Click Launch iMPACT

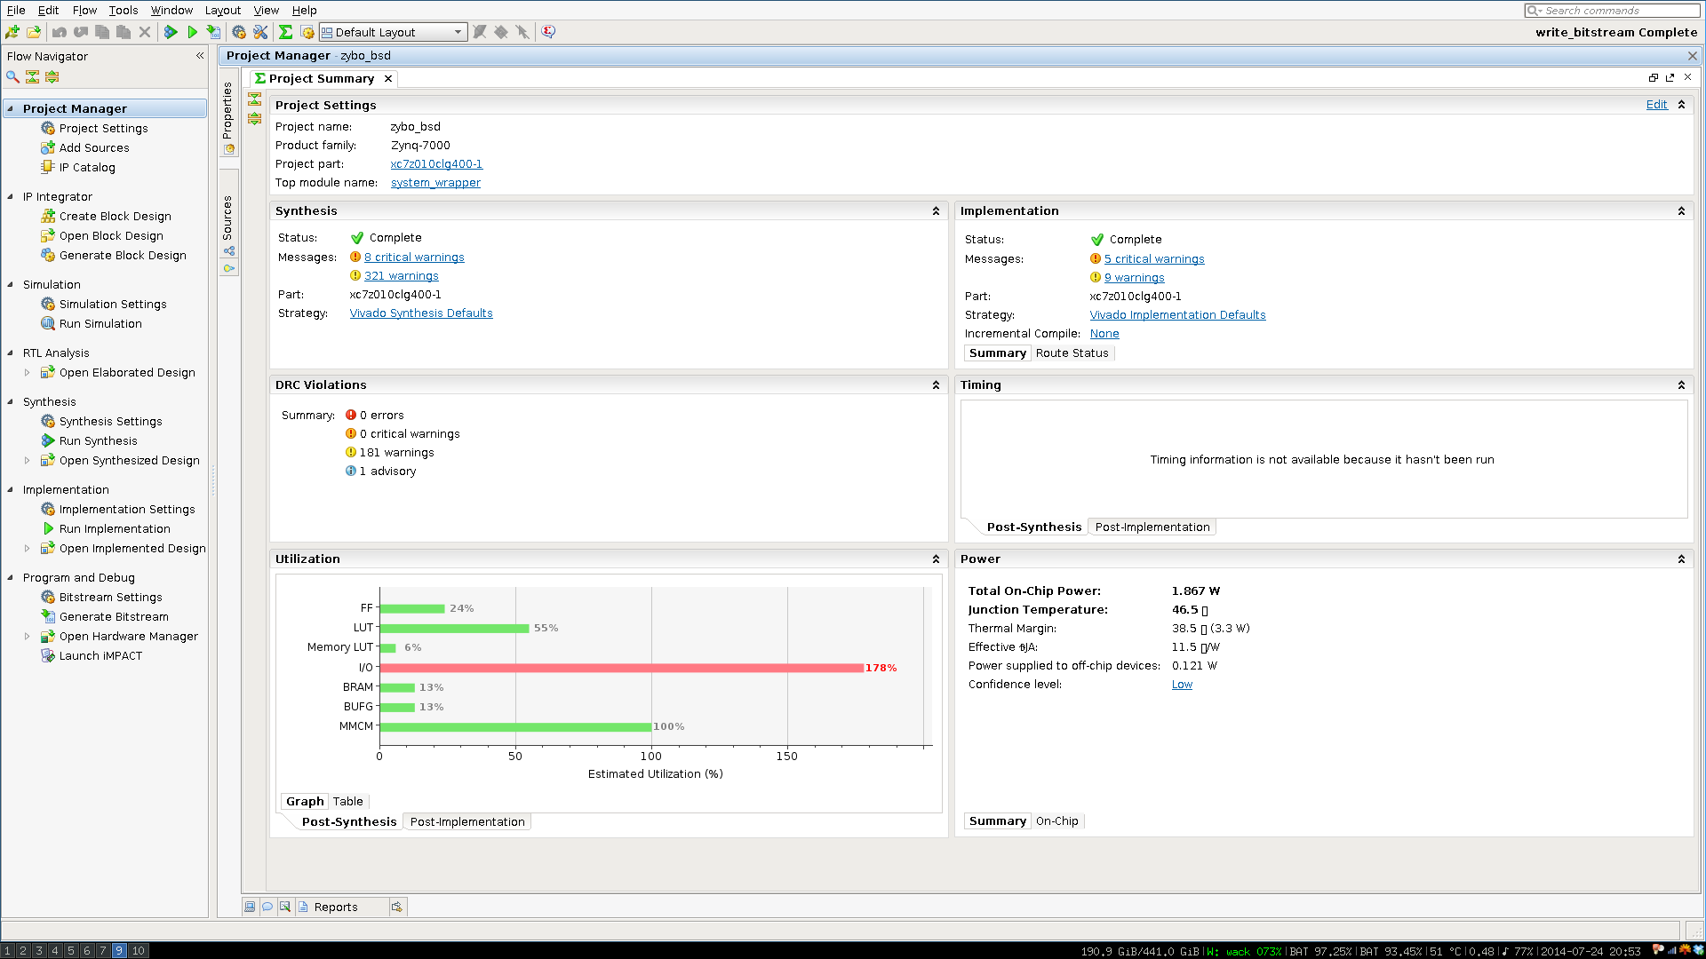coord(100,656)
